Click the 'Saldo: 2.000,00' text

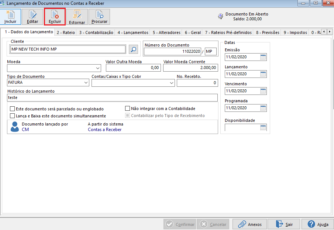point(247,19)
